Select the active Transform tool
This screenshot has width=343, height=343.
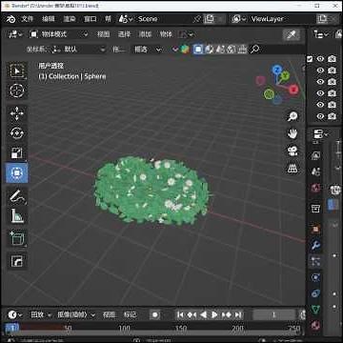point(16,173)
